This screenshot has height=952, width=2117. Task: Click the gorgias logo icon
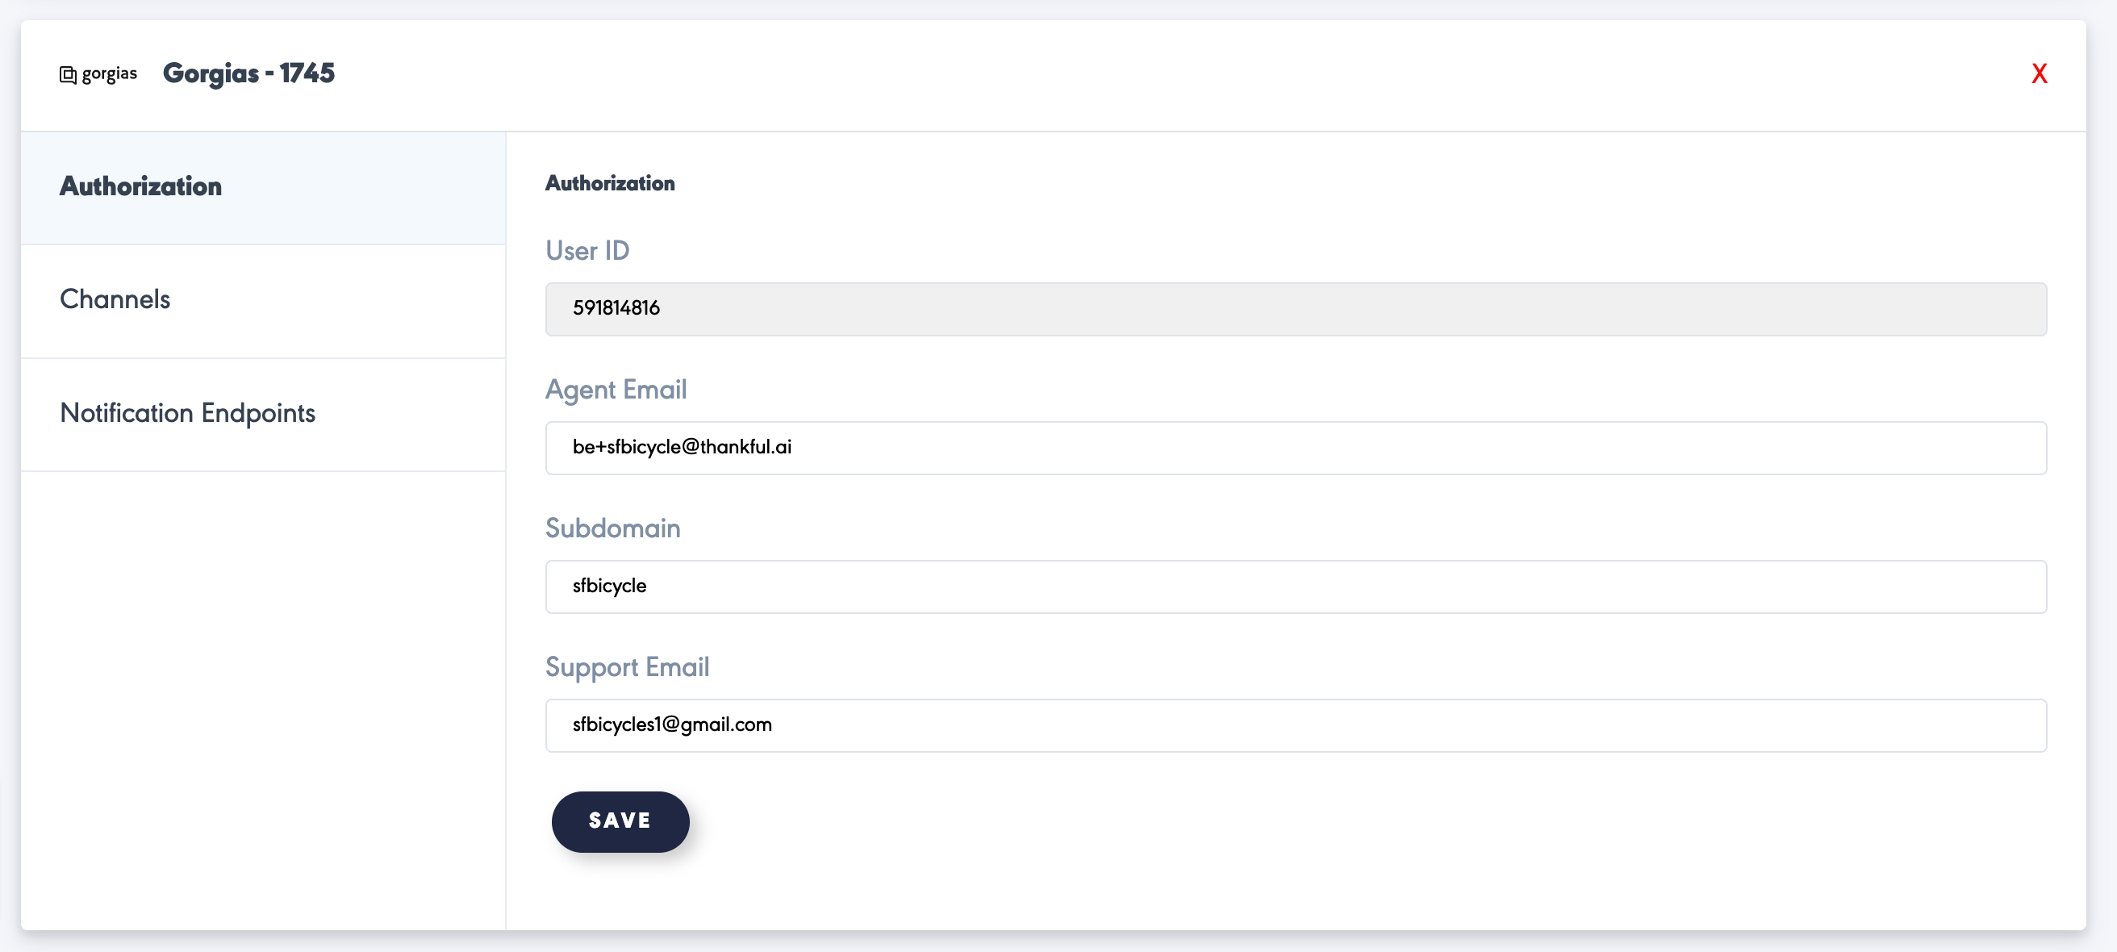pos(98,74)
